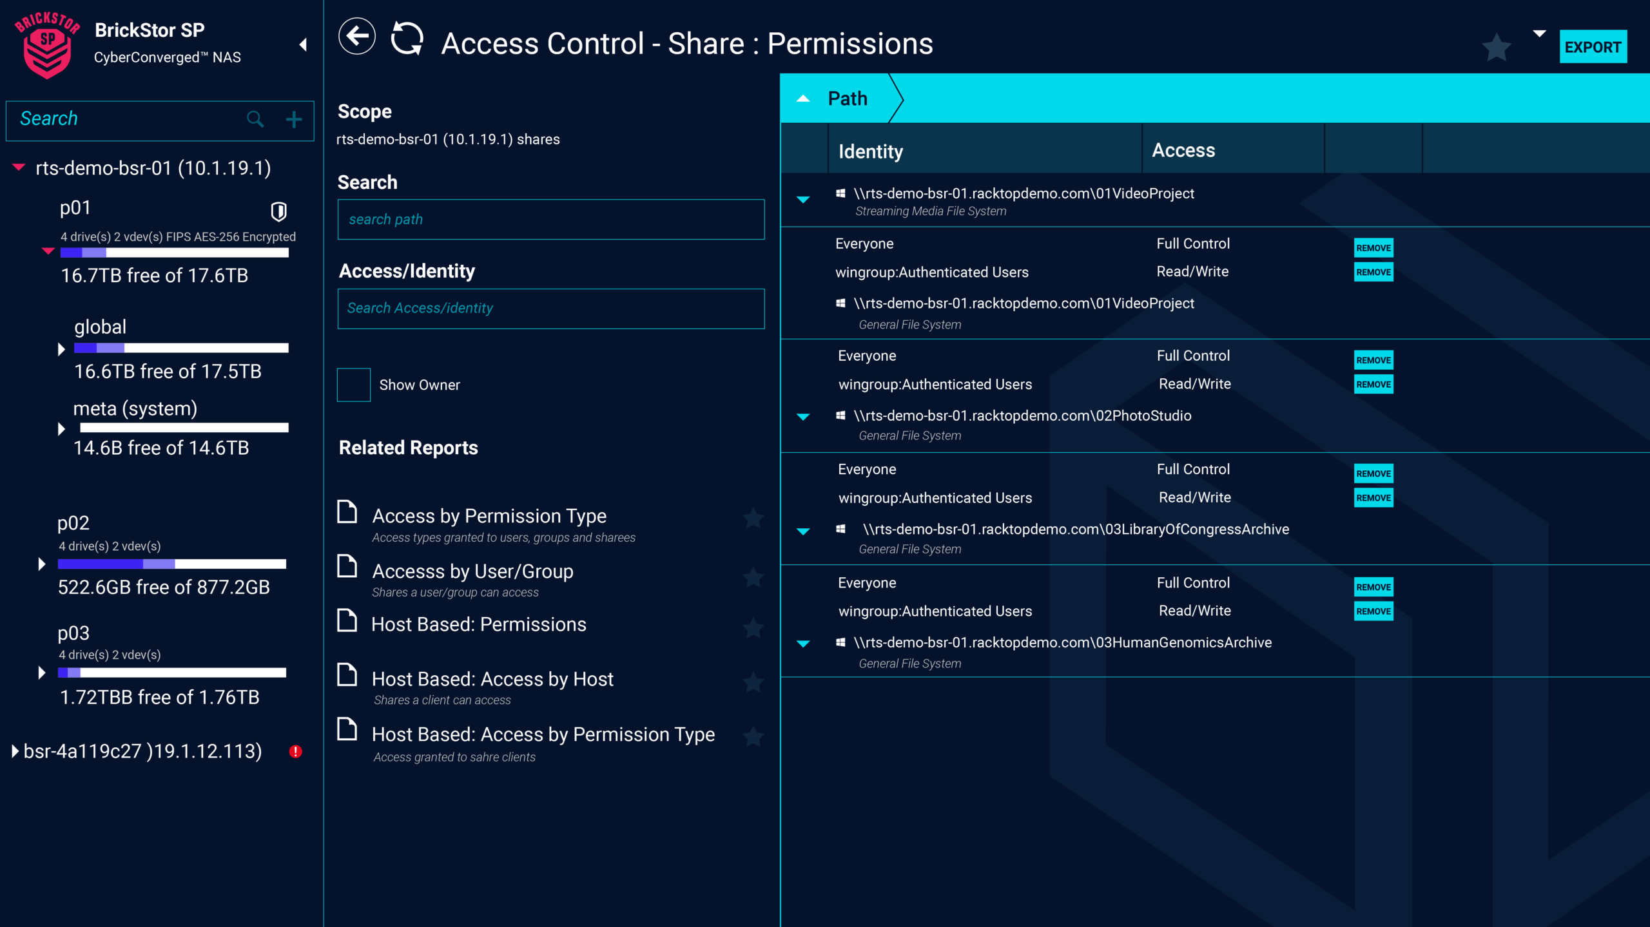Image resolution: width=1650 pixels, height=927 pixels.
Task: Expand the global dataset
Action: pyautogui.click(x=61, y=349)
